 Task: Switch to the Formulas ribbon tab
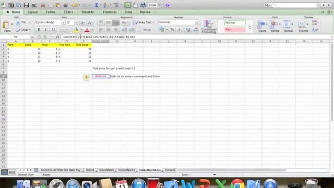tap(110, 12)
